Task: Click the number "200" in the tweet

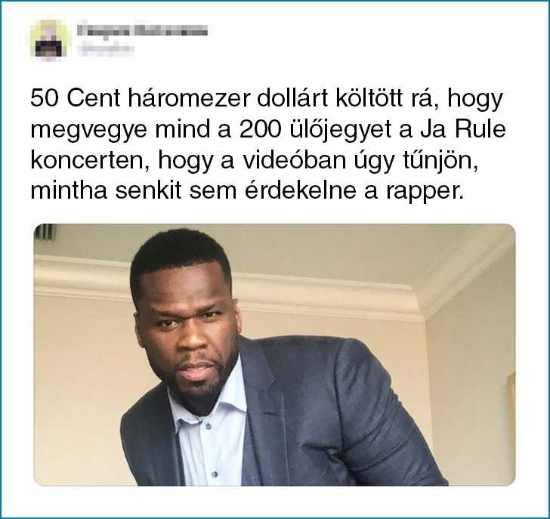Action: click(261, 129)
